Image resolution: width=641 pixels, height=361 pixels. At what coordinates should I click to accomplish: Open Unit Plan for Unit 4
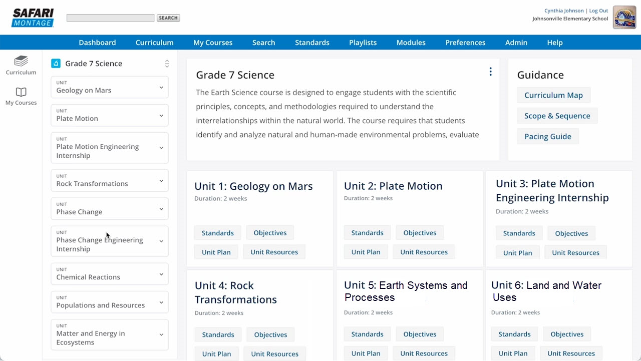216,353
